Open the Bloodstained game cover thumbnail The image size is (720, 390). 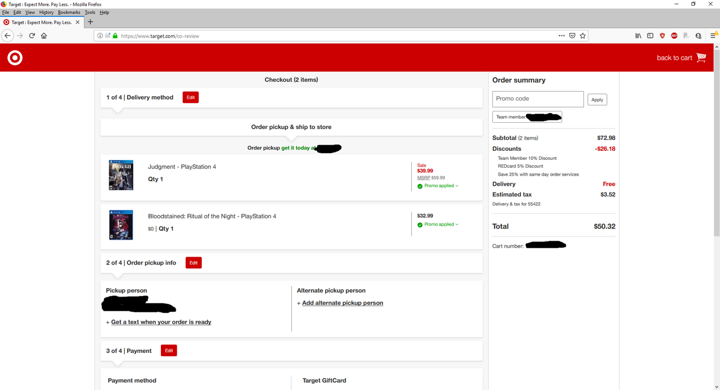pyautogui.click(x=121, y=225)
